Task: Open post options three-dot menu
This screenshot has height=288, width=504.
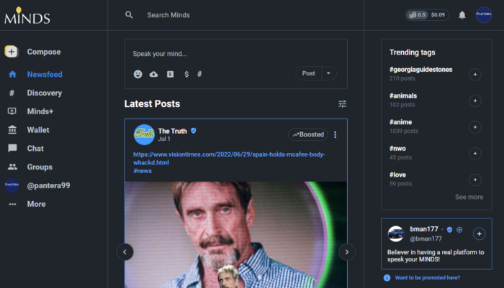Action: pyautogui.click(x=336, y=135)
